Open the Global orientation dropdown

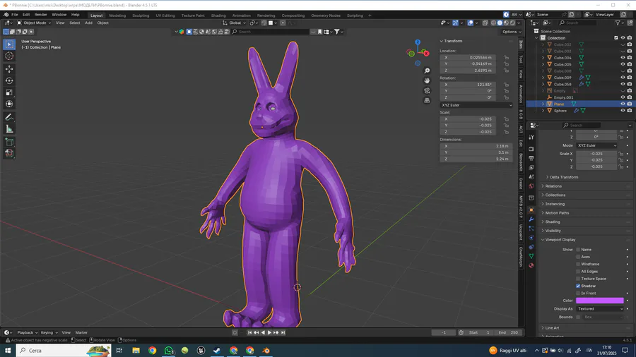click(235, 23)
